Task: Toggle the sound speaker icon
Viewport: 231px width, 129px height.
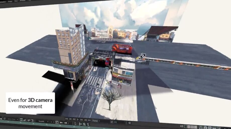Action: click(129, 123)
